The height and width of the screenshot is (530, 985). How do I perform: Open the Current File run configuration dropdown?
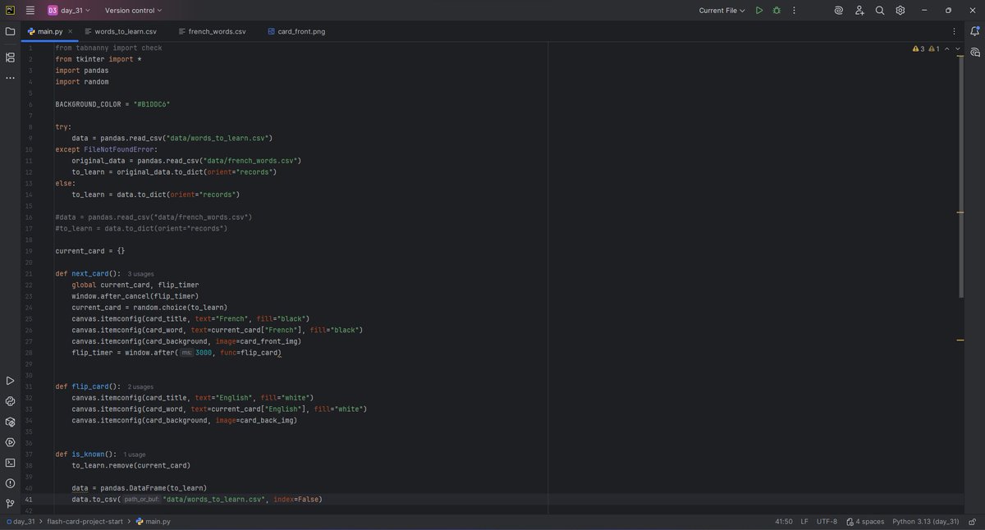tap(722, 11)
